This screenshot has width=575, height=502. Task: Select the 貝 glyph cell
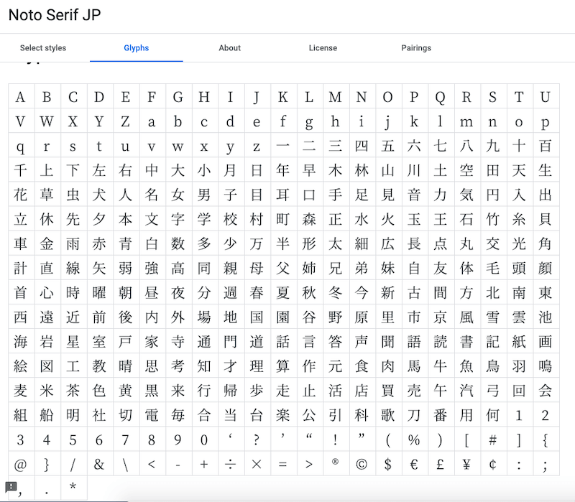coord(546,219)
